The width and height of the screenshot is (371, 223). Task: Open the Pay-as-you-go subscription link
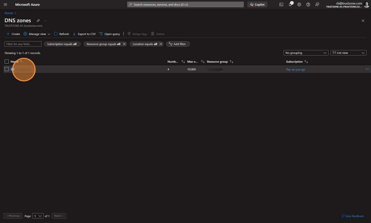(x=295, y=70)
